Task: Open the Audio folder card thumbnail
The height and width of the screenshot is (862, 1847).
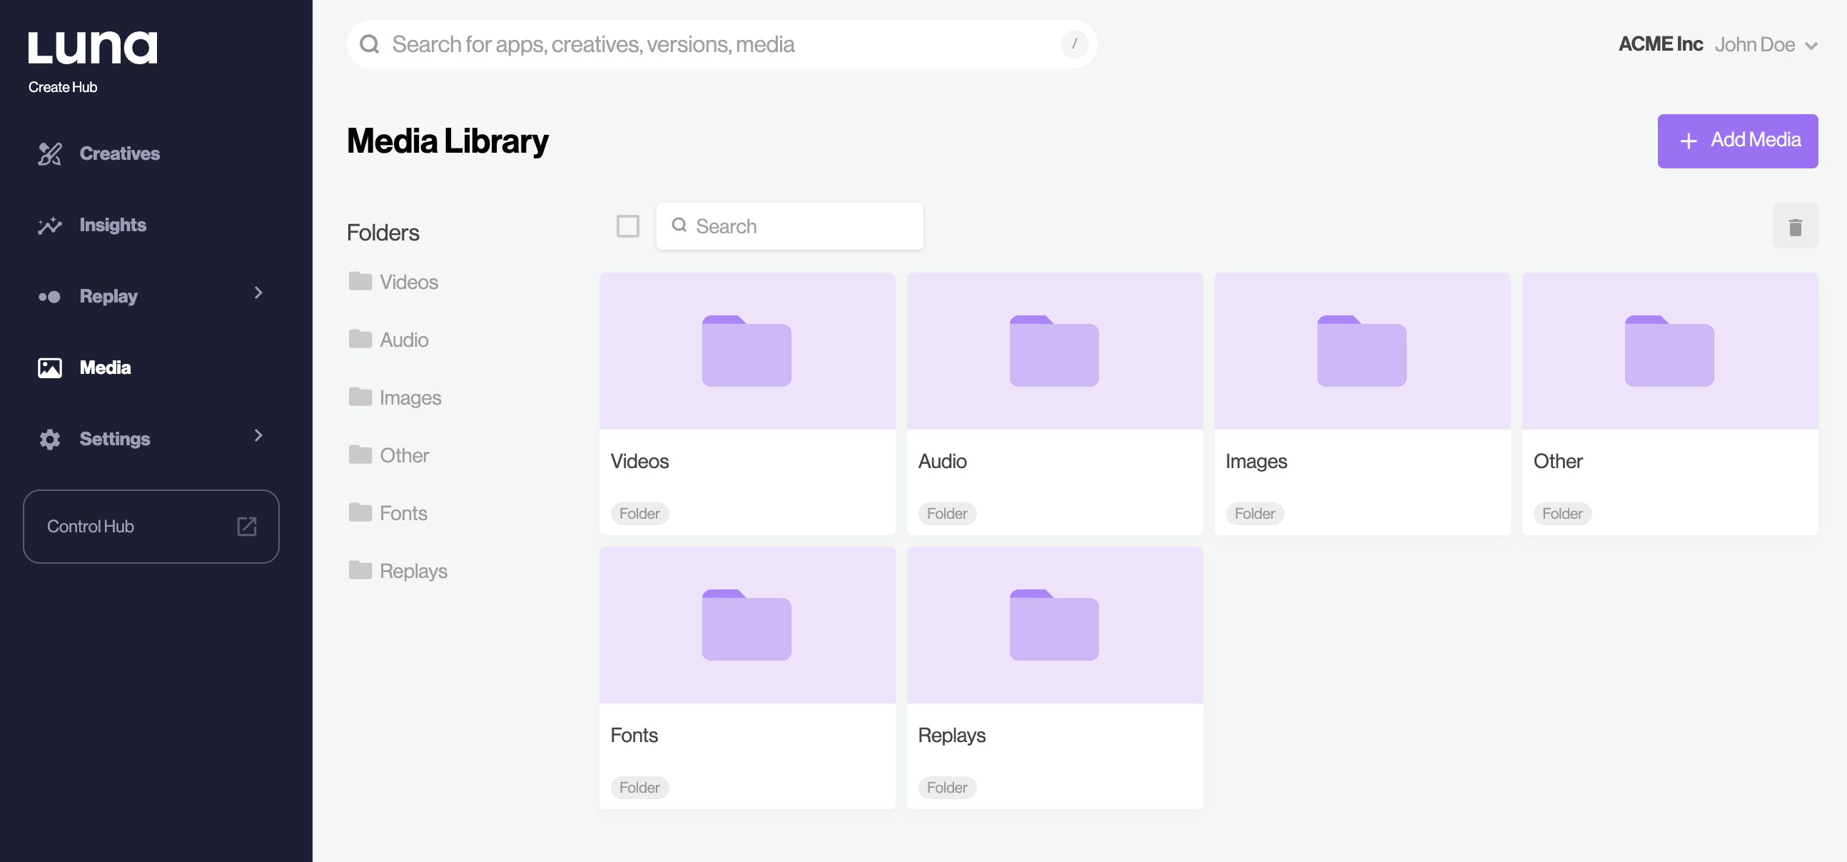Action: (1055, 351)
